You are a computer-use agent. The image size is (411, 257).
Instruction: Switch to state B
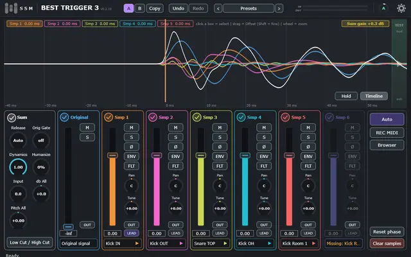click(x=140, y=8)
